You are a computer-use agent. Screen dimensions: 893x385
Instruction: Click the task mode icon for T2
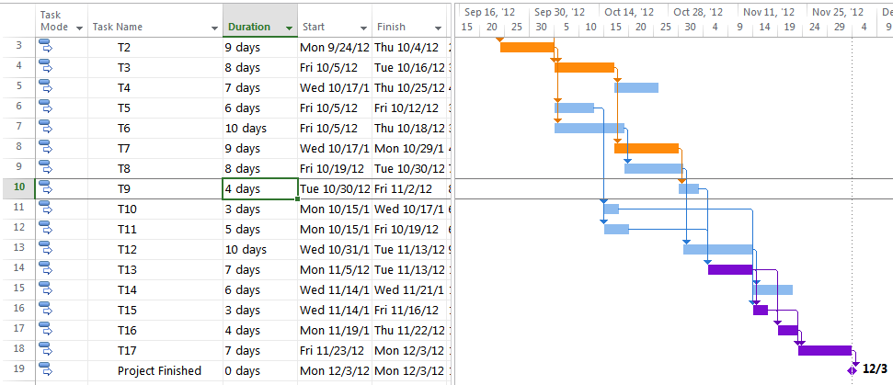click(46, 45)
